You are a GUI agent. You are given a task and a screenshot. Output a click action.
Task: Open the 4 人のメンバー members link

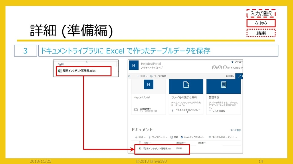pos(235,68)
